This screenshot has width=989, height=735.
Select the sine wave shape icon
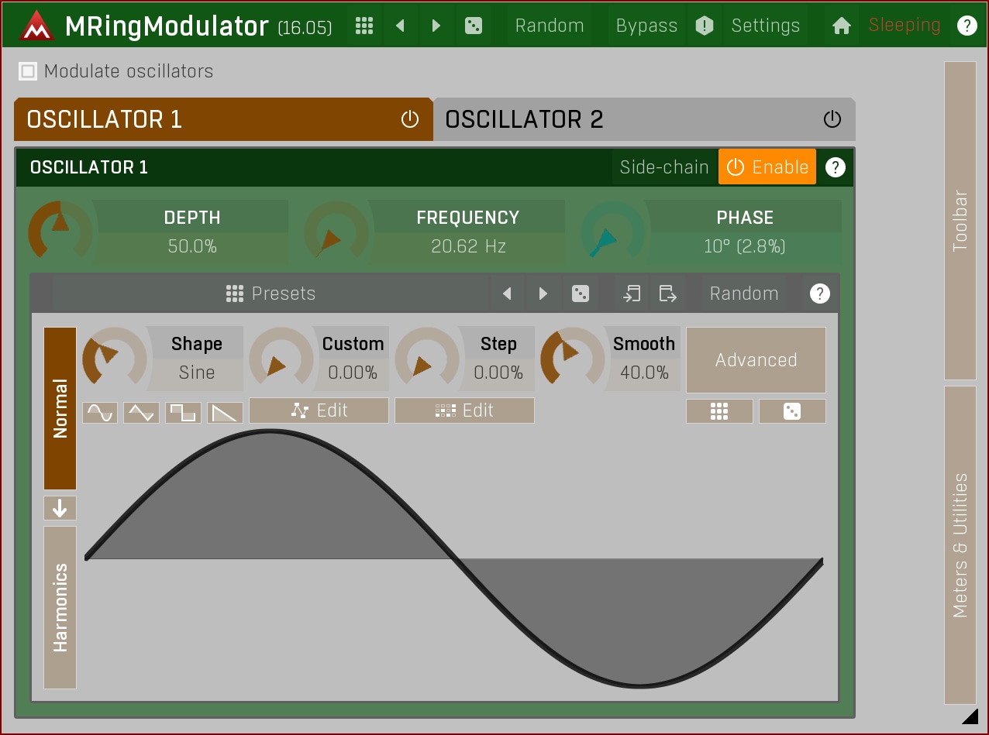point(100,413)
